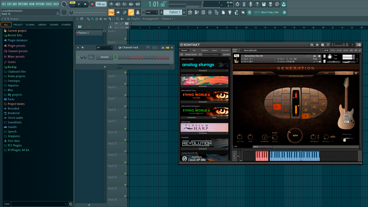Switch to Kontakt Files tab
This screenshot has height=207, width=368.
194,50
